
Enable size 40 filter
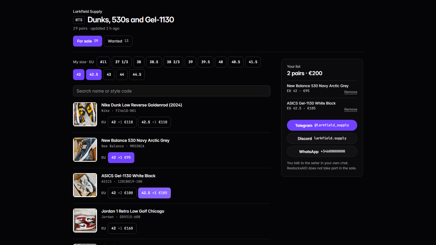[x=221, y=62]
